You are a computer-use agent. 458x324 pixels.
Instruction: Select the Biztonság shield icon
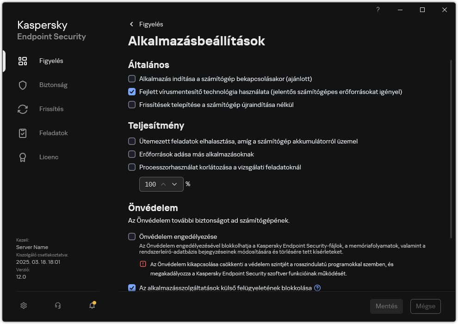tap(23, 85)
